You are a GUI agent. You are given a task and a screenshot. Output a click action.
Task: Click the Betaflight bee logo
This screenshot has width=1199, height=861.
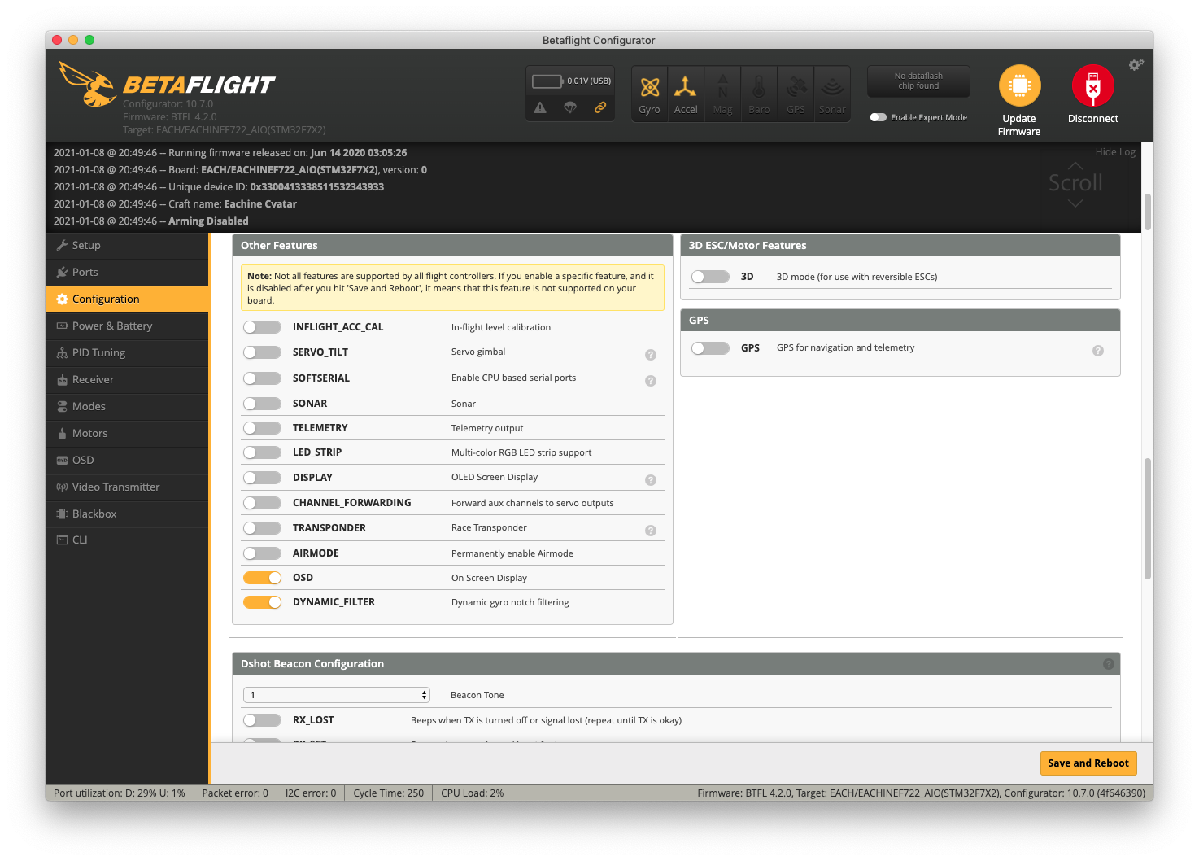pyautogui.click(x=87, y=84)
